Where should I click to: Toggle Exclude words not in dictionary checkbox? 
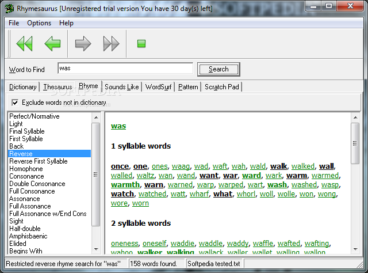(x=15, y=103)
